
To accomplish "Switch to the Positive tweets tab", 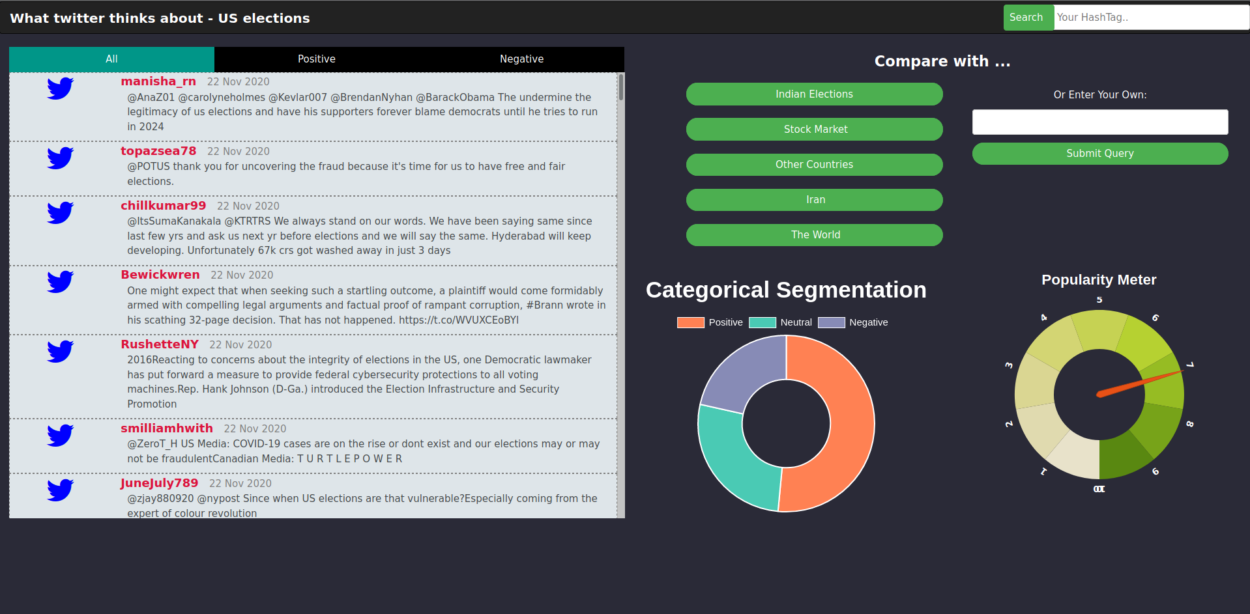I will pos(317,59).
